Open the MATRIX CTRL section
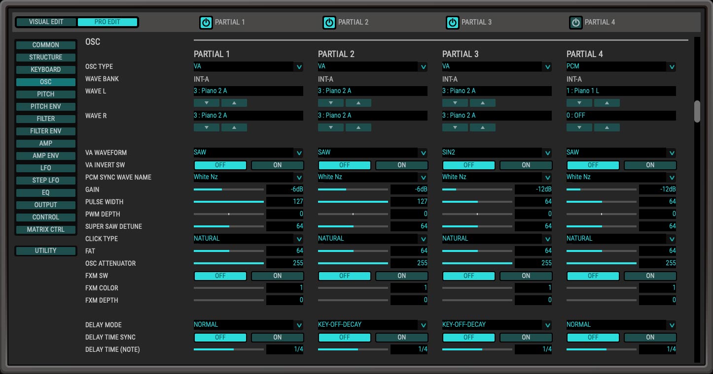713x374 pixels. point(45,229)
